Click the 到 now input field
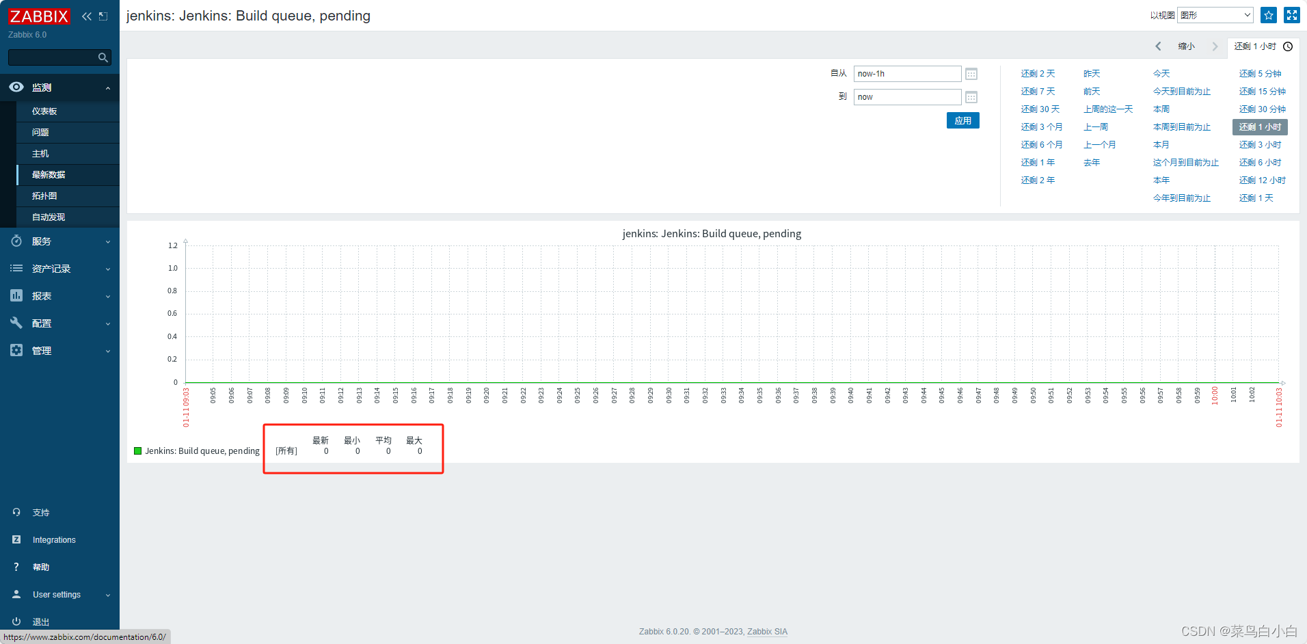1307x644 pixels. click(907, 97)
